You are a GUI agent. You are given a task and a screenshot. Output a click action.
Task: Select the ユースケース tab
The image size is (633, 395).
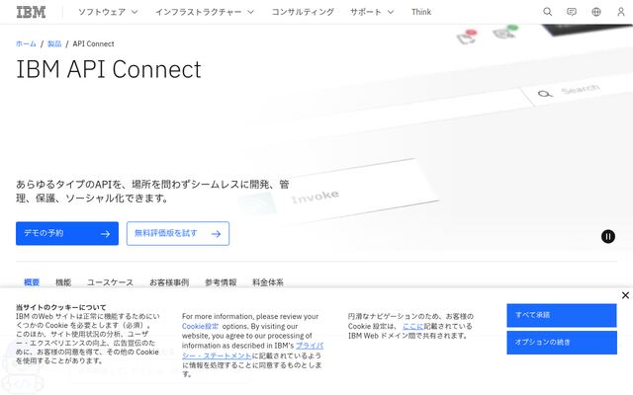click(110, 282)
